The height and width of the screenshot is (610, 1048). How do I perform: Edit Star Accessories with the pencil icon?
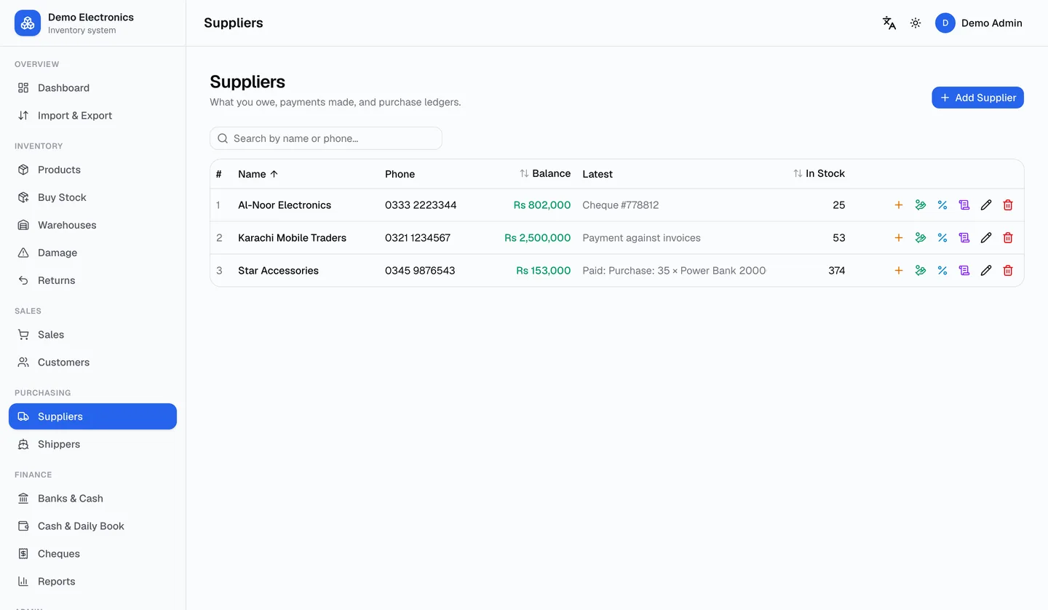(x=986, y=271)
